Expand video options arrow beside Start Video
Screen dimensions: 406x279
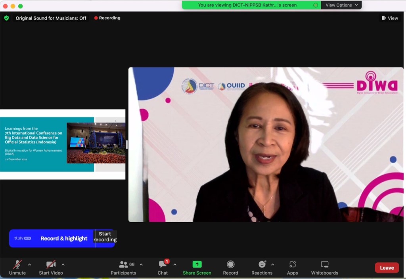[x=63, y=264]
